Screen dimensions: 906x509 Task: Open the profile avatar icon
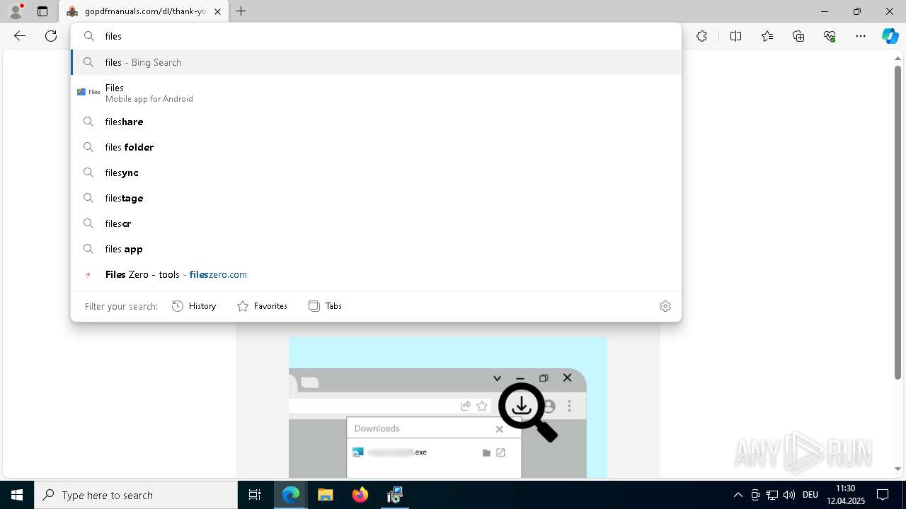click(16, 11)
